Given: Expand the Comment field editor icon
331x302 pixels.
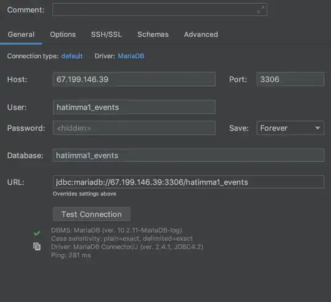Looking at the screenshot, I should (x=261, y=10).
